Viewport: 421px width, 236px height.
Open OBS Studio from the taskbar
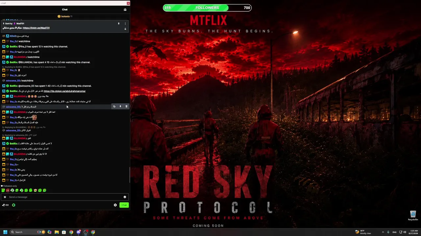point(86,232)
